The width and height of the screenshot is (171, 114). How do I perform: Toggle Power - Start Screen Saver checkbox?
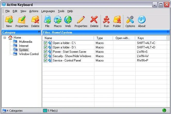pyautogui.click(x=45, y=52)
